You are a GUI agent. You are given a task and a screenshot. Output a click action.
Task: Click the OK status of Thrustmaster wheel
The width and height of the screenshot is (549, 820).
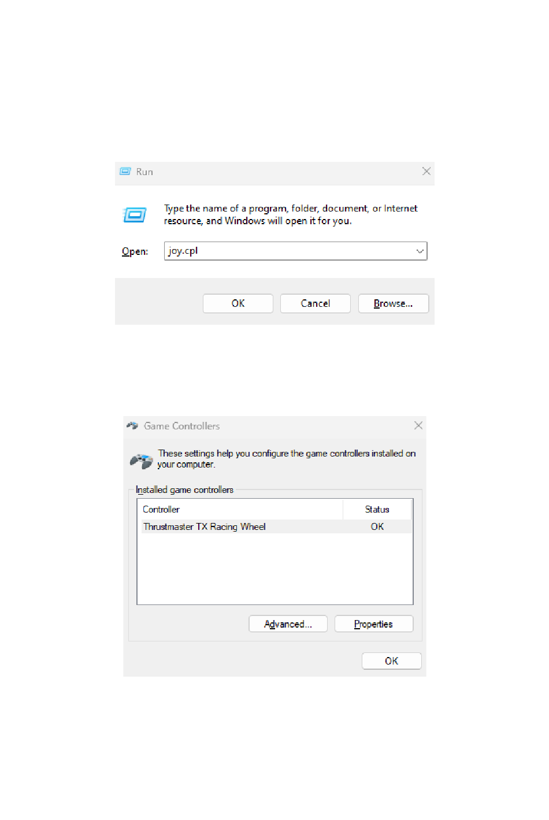[x=377, y=526]
